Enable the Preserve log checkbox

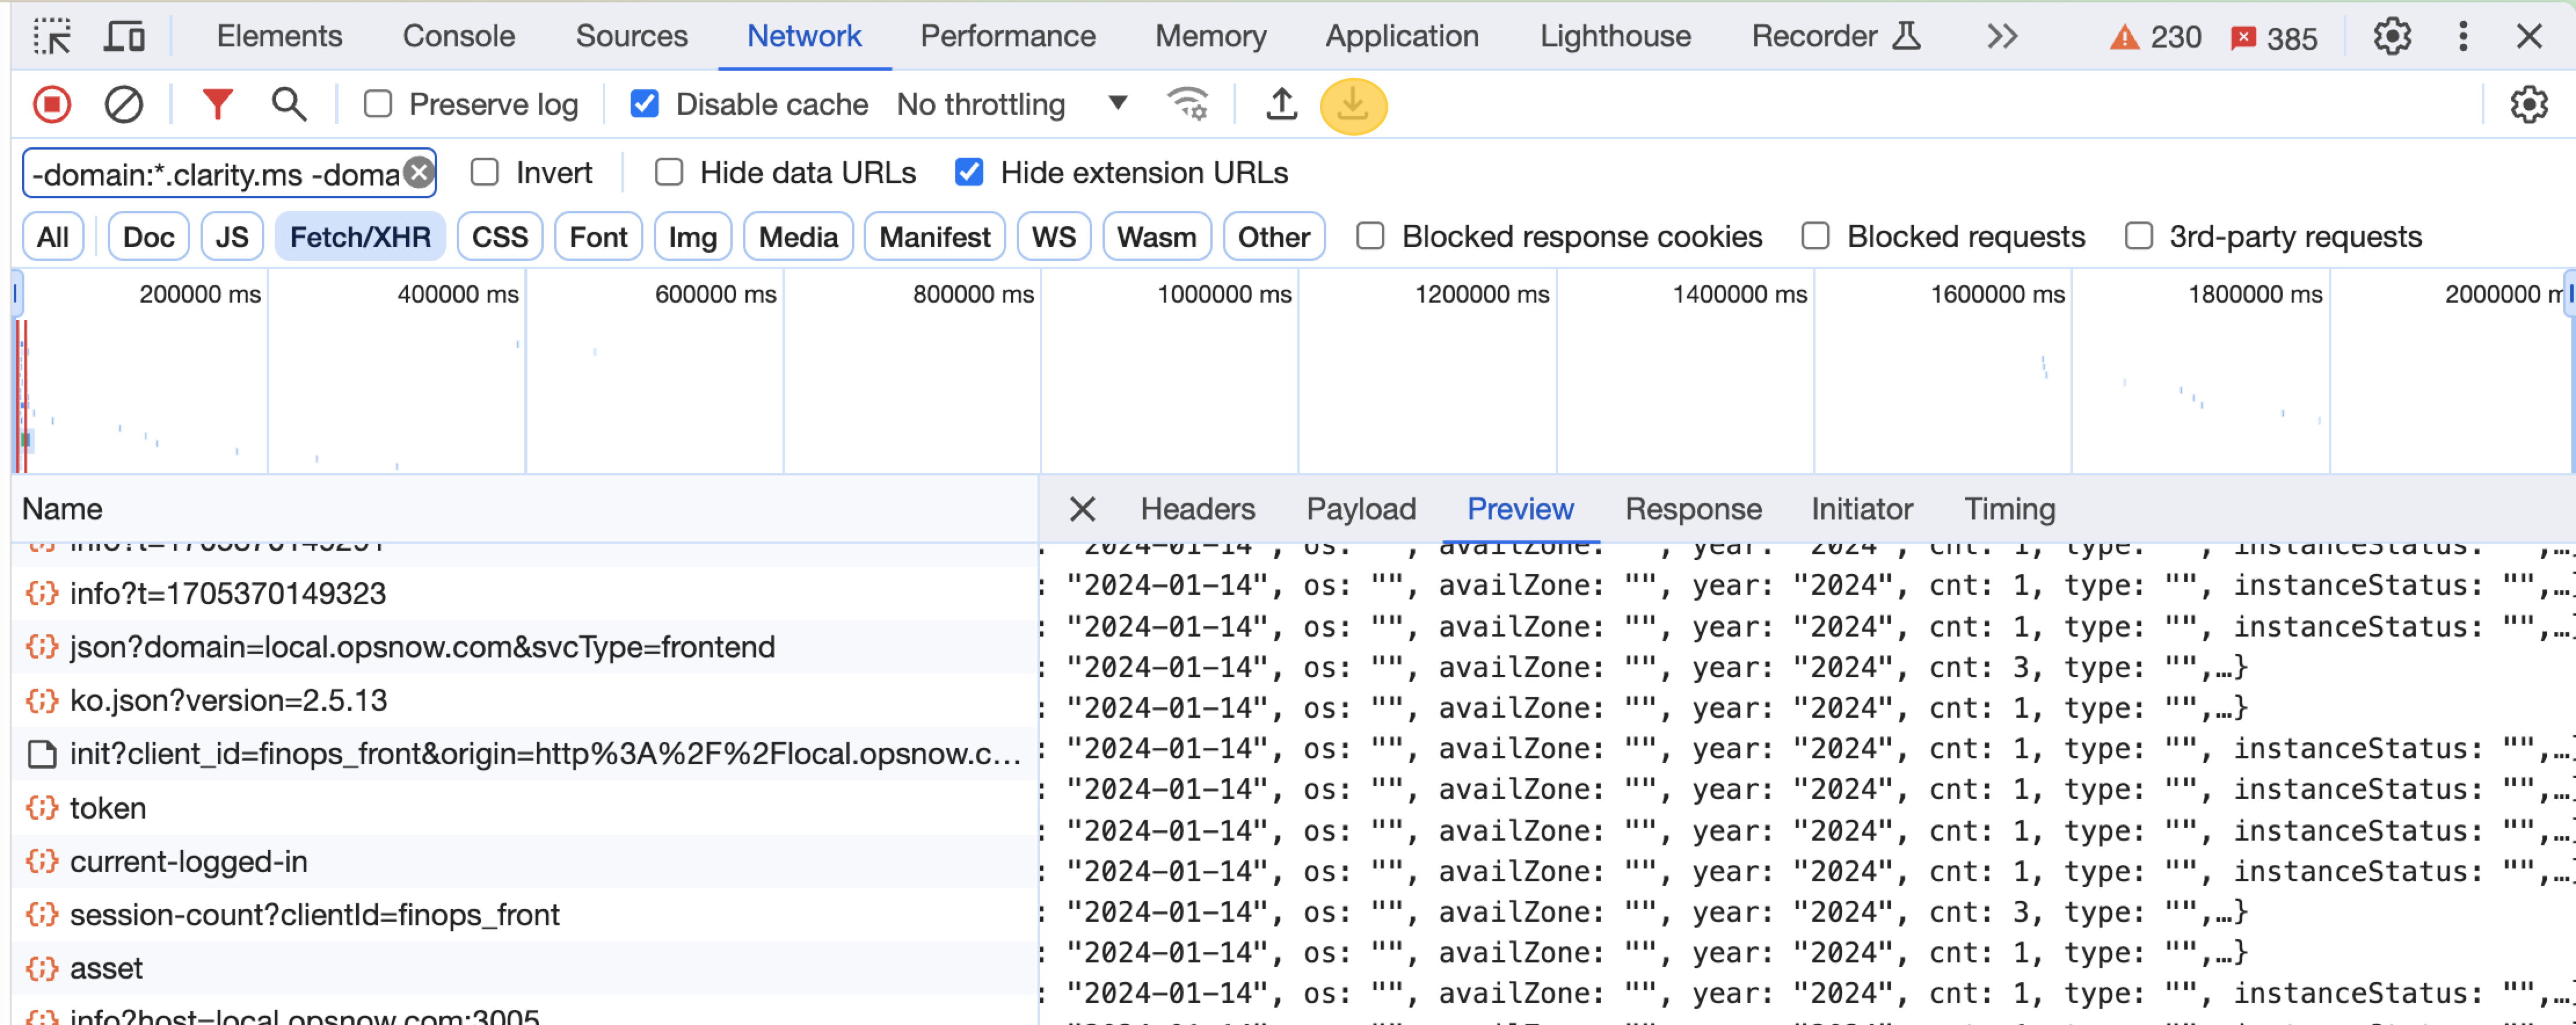coord(378,105)
